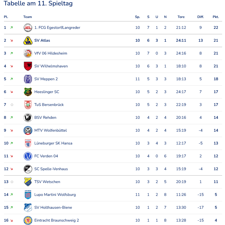Click the BSV Rehden logo

tap(28, 118)
